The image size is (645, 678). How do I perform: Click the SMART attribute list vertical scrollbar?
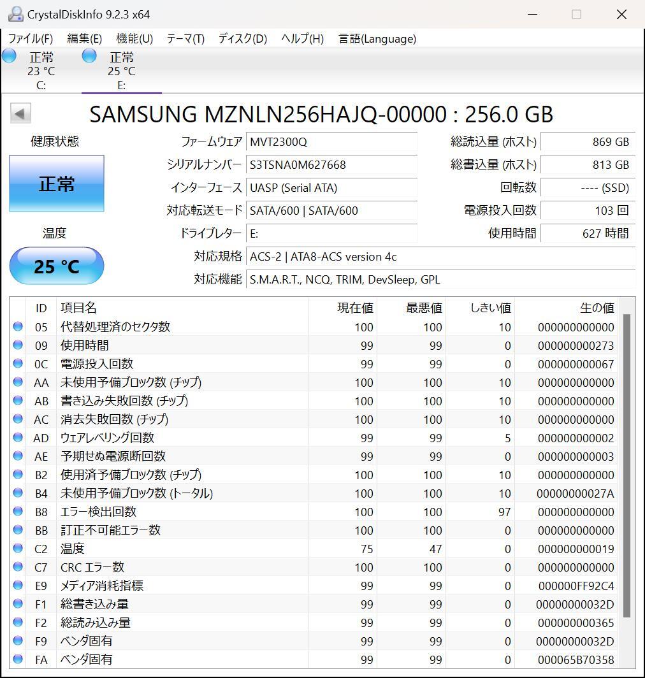tap(627, 466)
